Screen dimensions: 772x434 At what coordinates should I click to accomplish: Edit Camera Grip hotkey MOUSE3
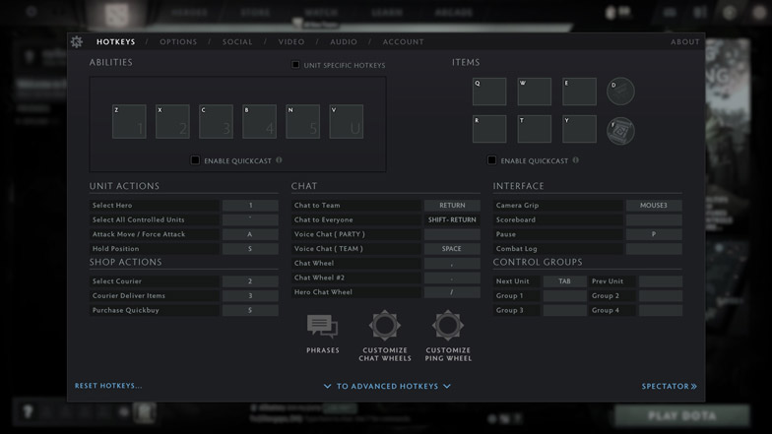point(654,205)
